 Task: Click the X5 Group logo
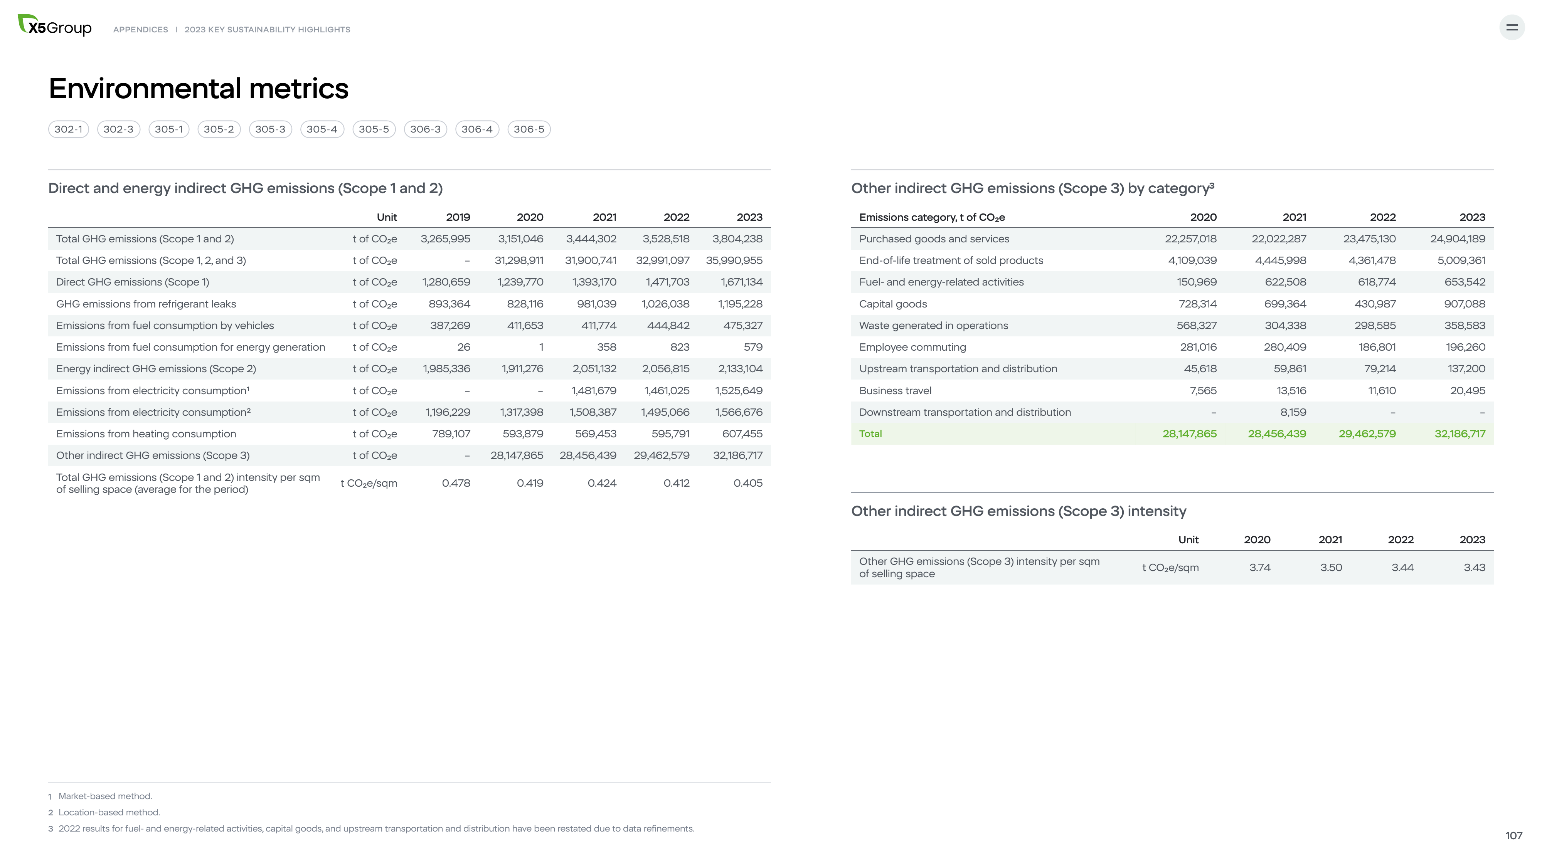pyautogui.click(x=54, y=26)
